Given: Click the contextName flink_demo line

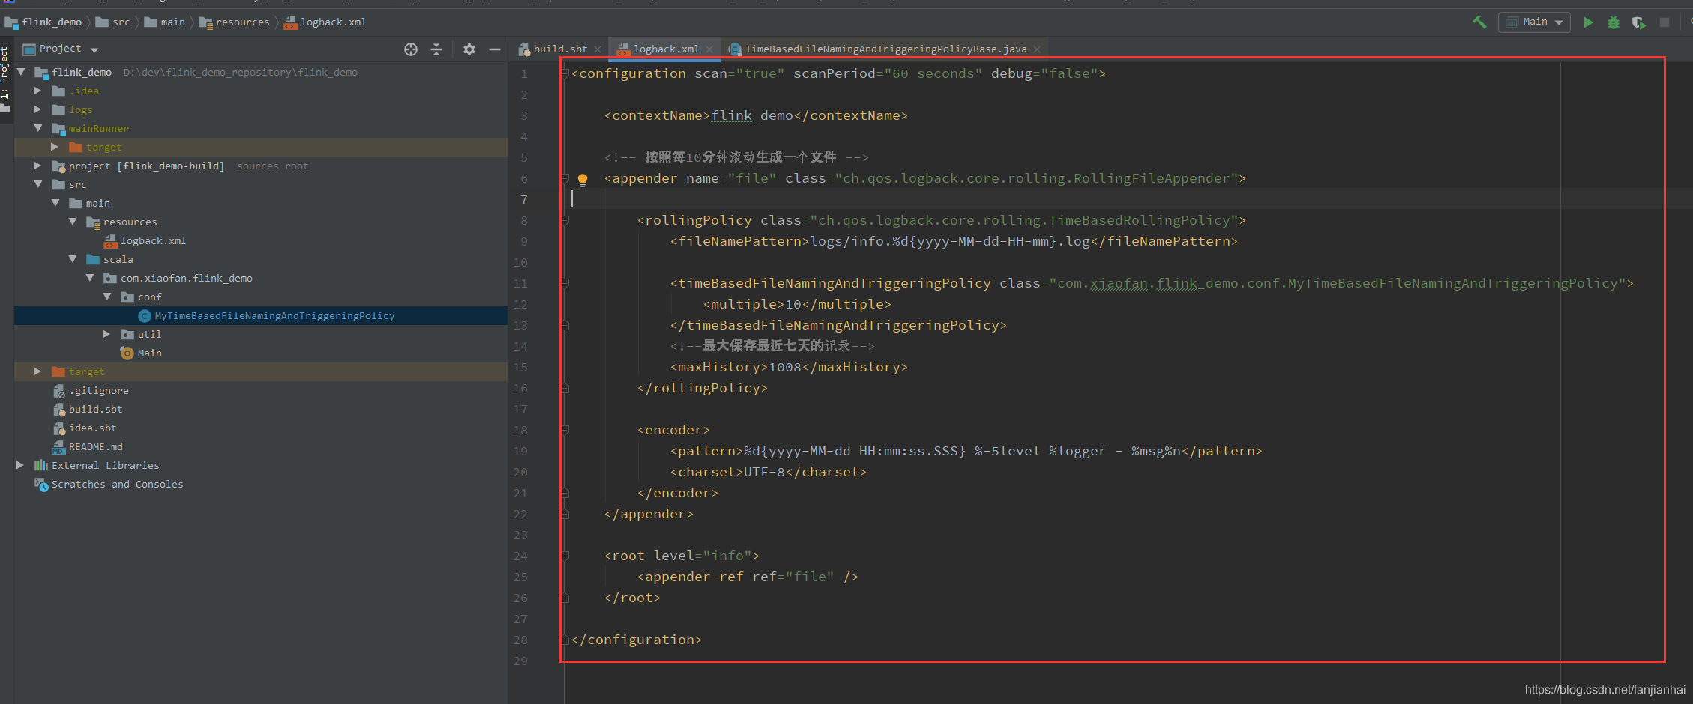Looking at the screenshot, I should pos(756,116).
